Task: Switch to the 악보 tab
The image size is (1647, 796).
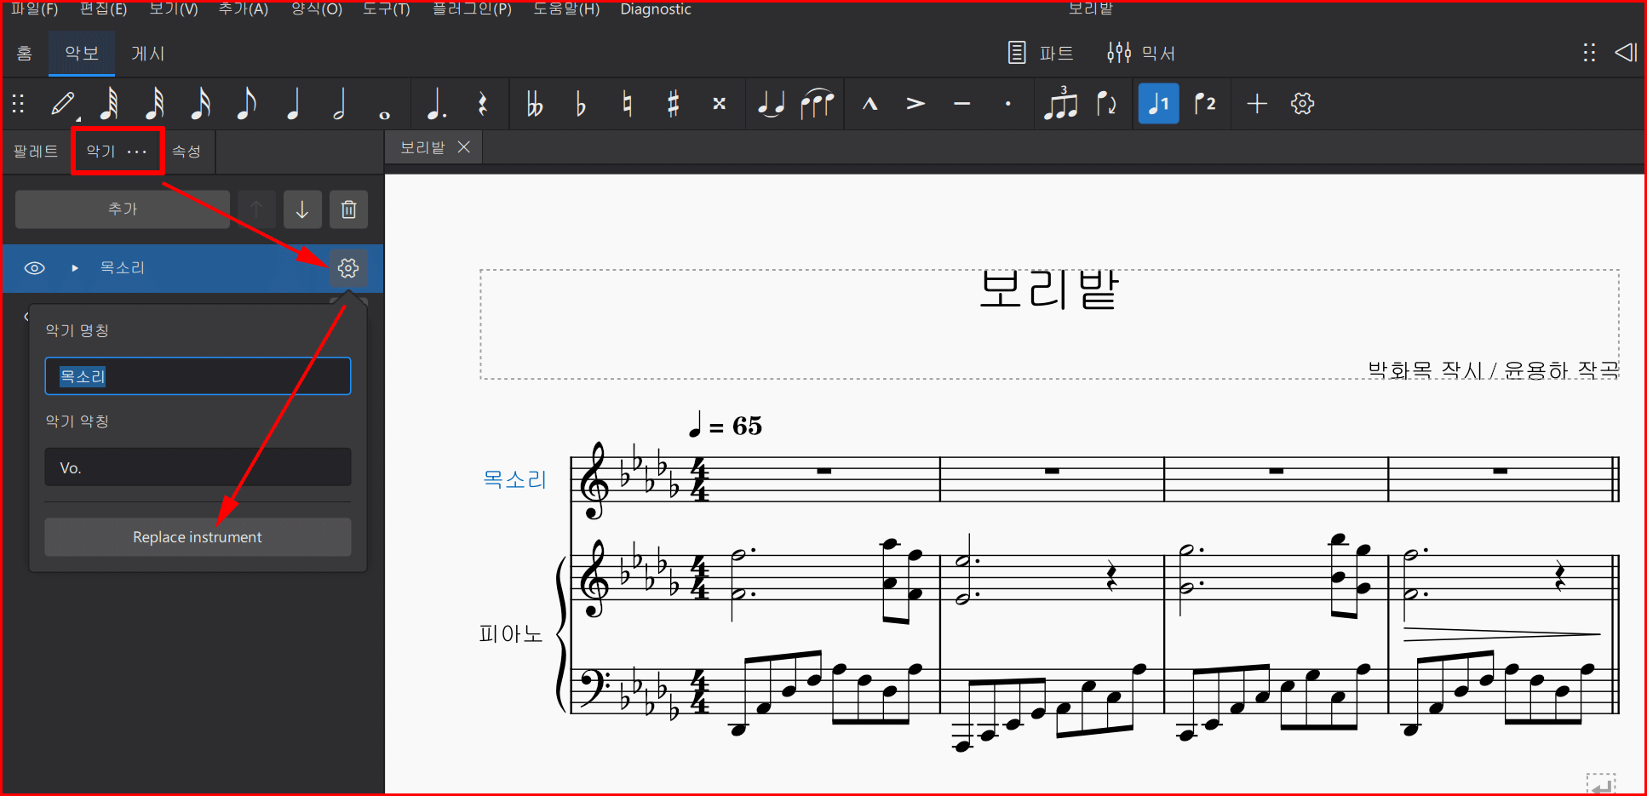Action: 82,54
